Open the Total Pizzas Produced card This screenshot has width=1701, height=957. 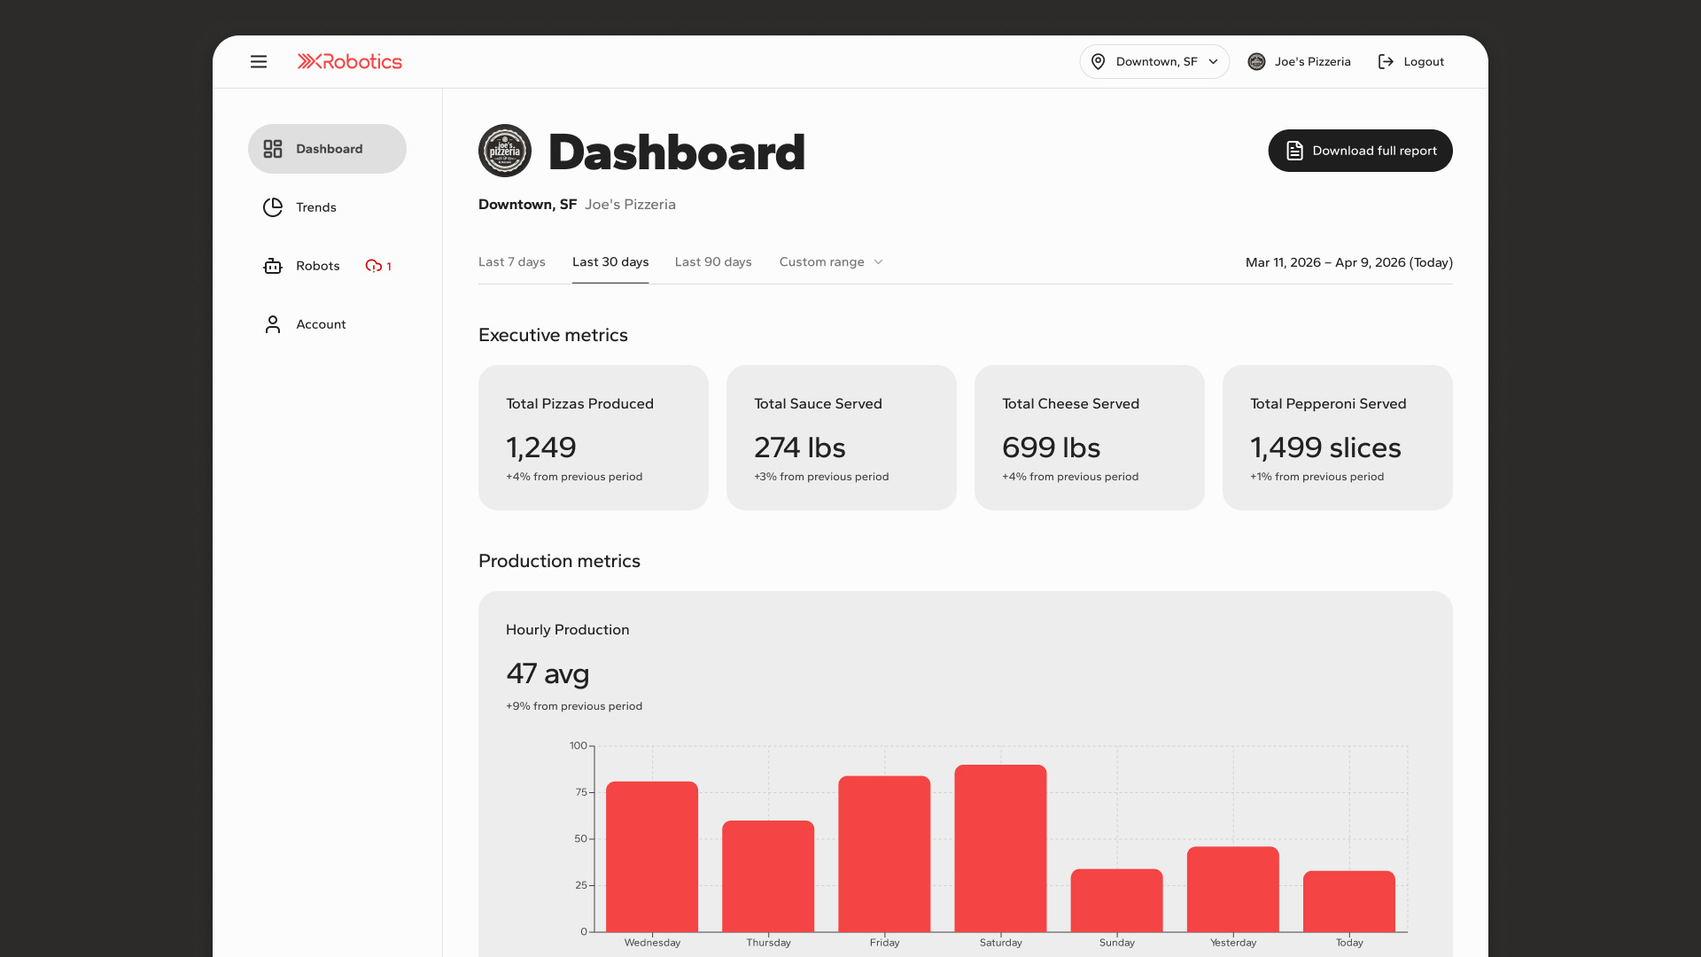(594, 438)
